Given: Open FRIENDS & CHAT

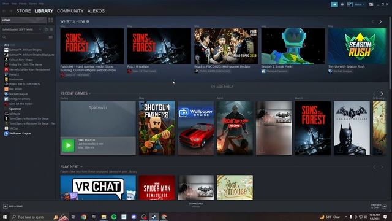Looking at the screenshot, I should point(379,206).
